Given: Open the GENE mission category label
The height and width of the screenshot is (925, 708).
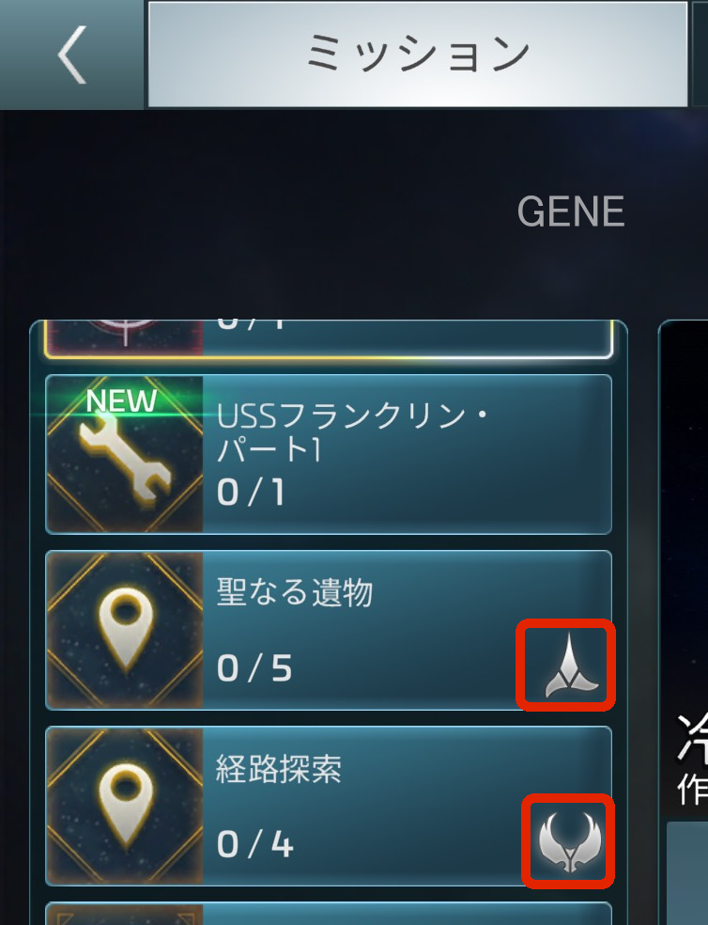Looking at the screenshot, I should click(x=571, y=212).
